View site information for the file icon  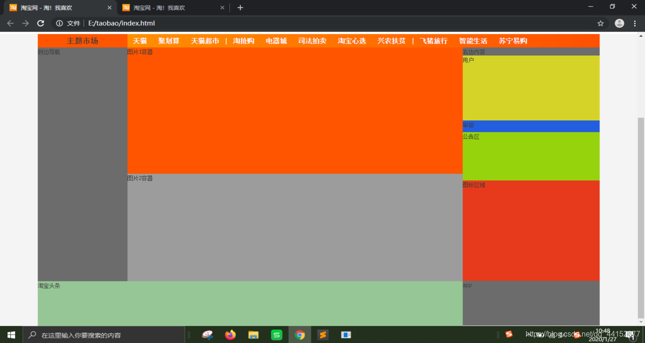tap(59, 24)
